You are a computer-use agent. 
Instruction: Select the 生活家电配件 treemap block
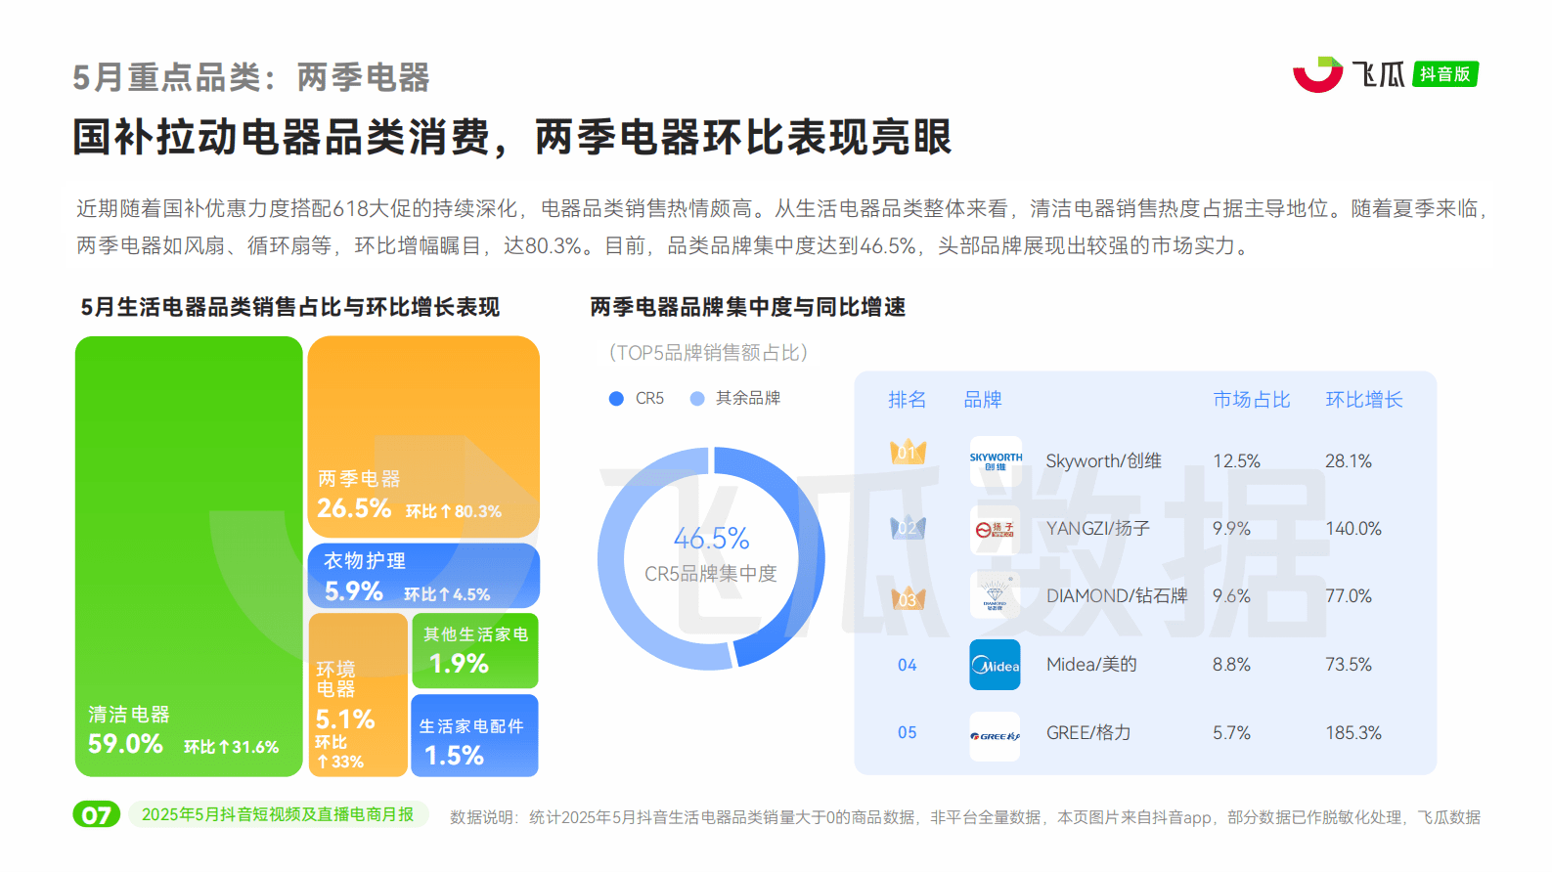(x=475, y=735)
